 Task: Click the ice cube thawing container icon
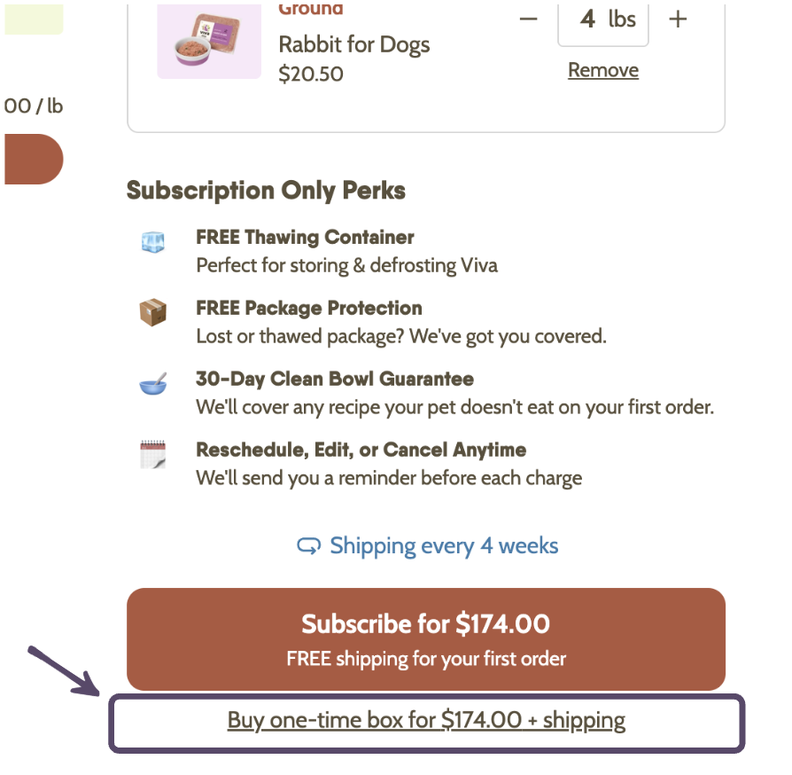tap(153, 241)
